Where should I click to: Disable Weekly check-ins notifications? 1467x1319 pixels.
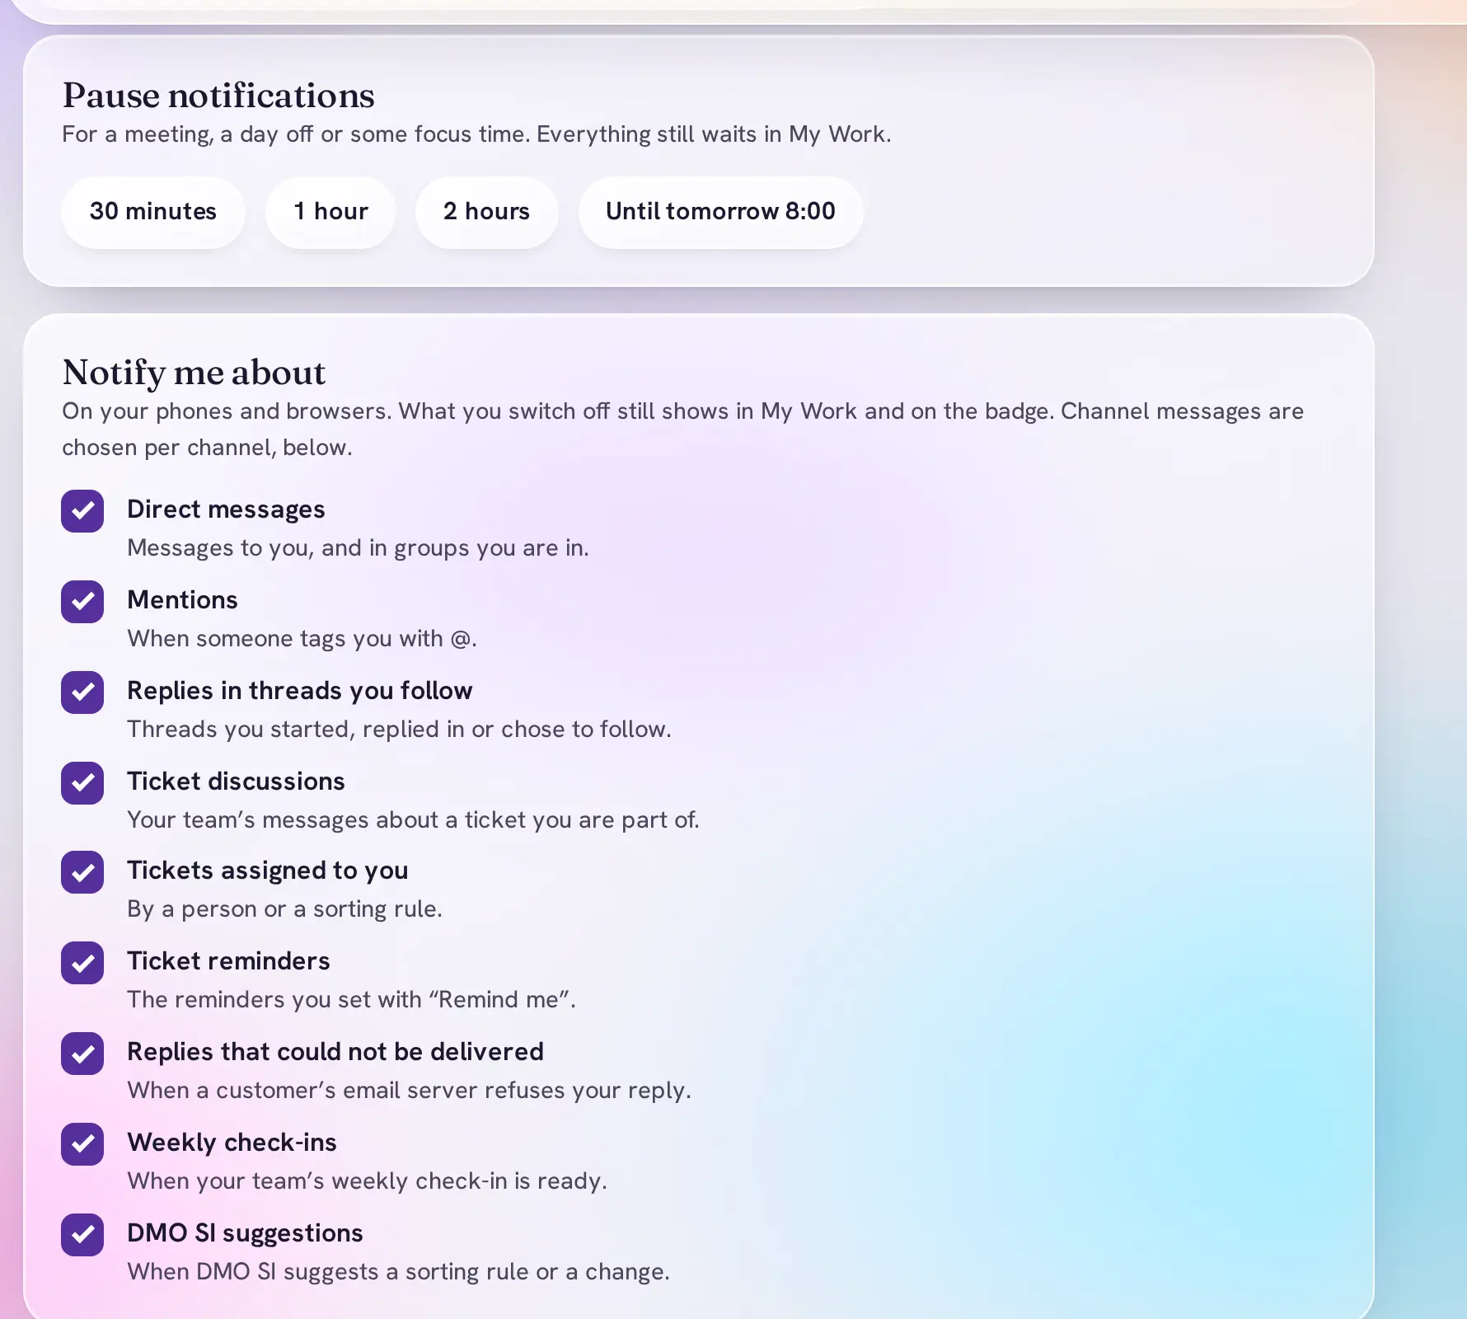pyautogui.click(x=82, y=1144)
